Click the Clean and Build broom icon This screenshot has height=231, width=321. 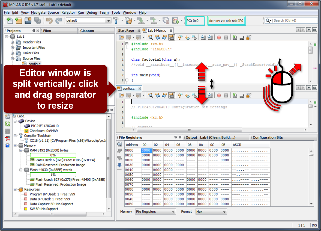click(x=128, y=20)
